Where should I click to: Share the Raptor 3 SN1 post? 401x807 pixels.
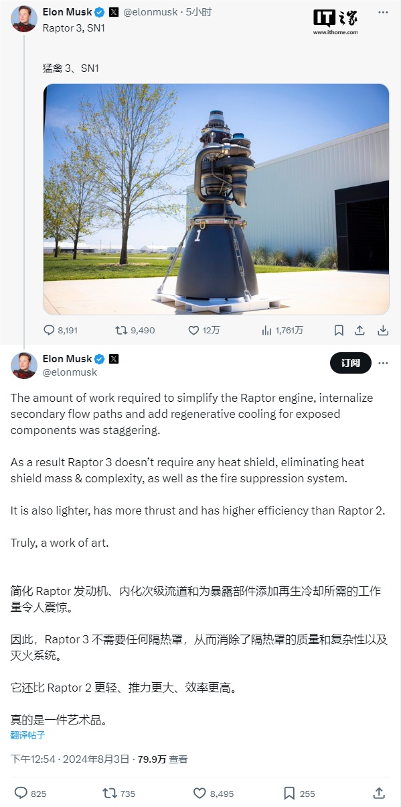click(360, 330)
